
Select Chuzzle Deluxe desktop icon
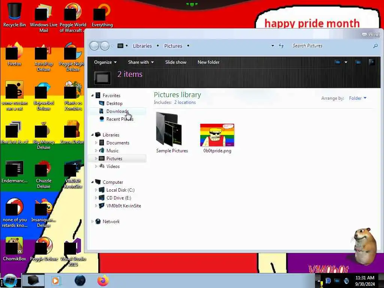43,174
